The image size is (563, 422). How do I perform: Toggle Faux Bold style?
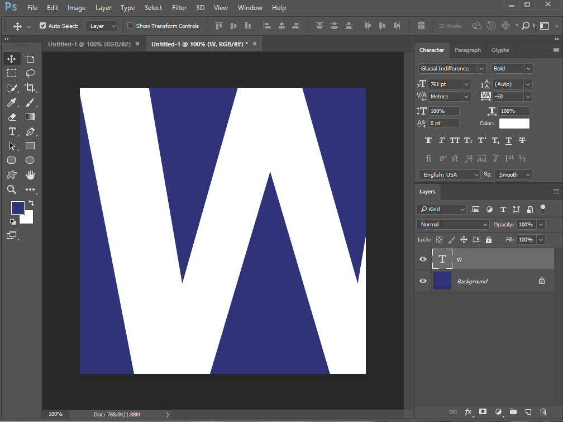pos(428,140)
